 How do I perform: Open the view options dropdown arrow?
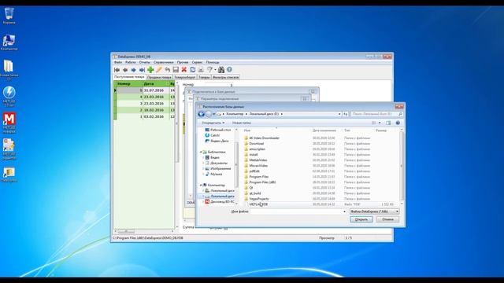(380, 123)
